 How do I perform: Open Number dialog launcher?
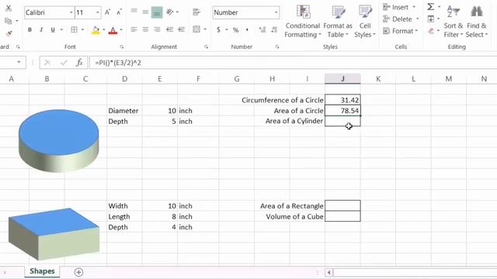[277, 46]
